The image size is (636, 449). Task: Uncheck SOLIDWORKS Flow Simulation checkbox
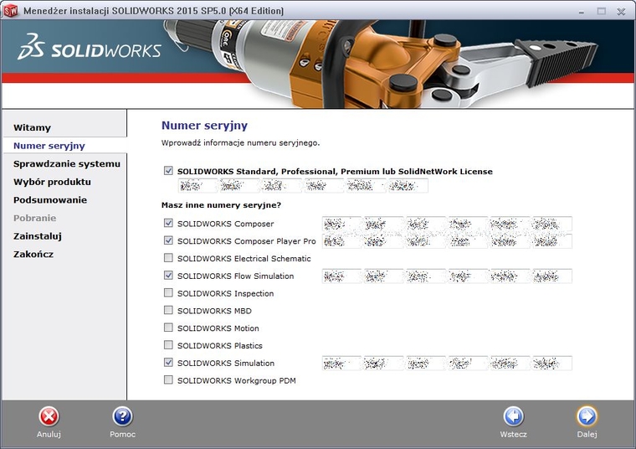168,276
